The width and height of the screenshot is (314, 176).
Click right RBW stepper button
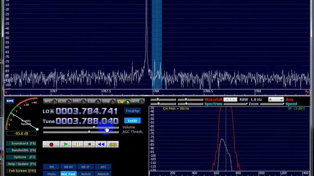234,99
